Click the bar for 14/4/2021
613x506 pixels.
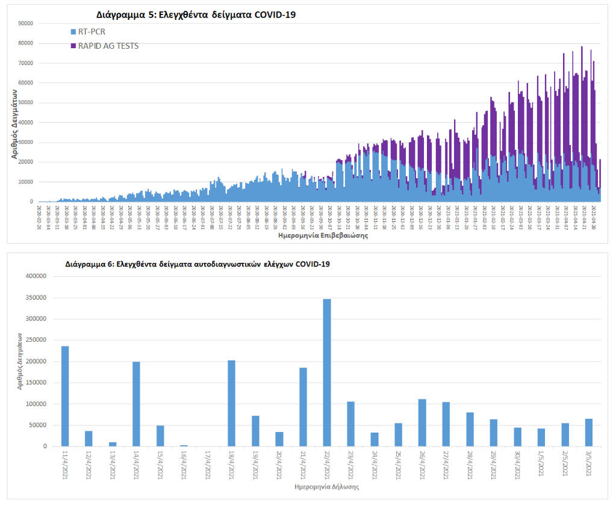point(137,404)
